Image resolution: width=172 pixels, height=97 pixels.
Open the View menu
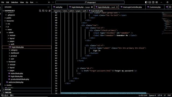point(22,2)
